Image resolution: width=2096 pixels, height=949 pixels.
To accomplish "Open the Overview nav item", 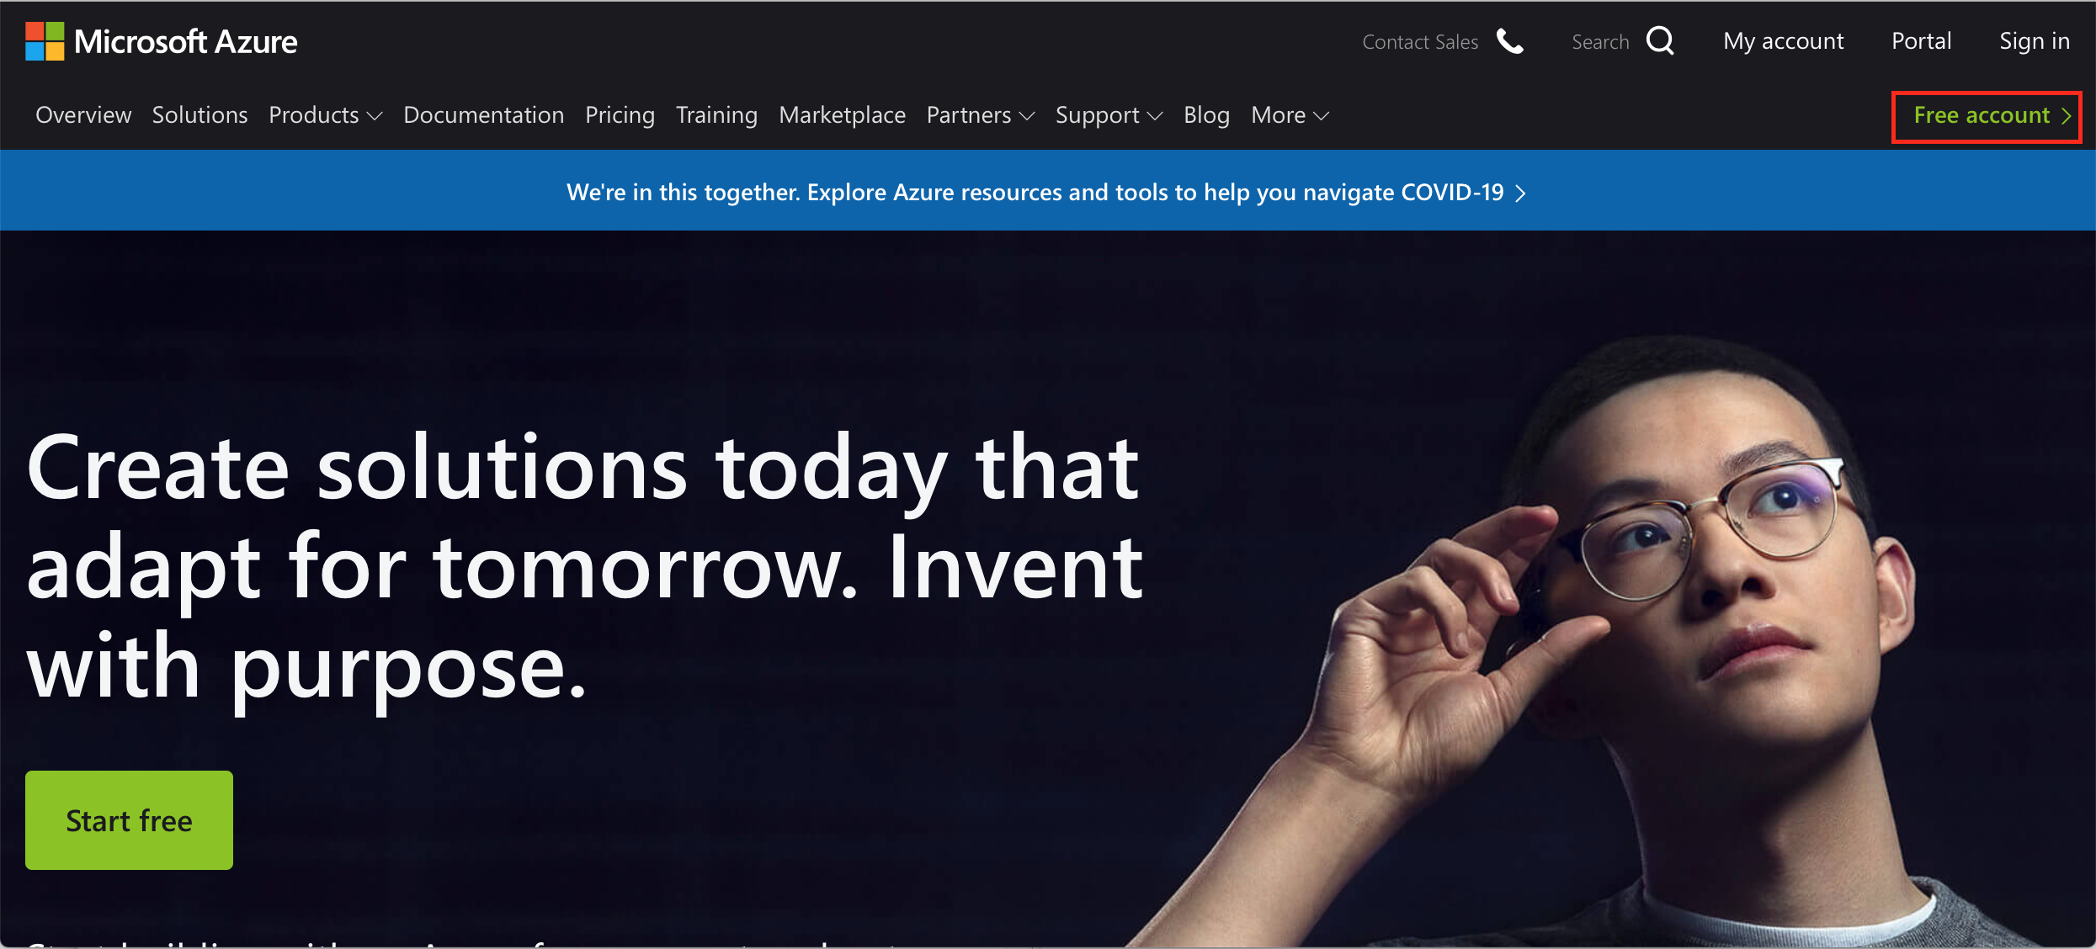I will point(83,115).
